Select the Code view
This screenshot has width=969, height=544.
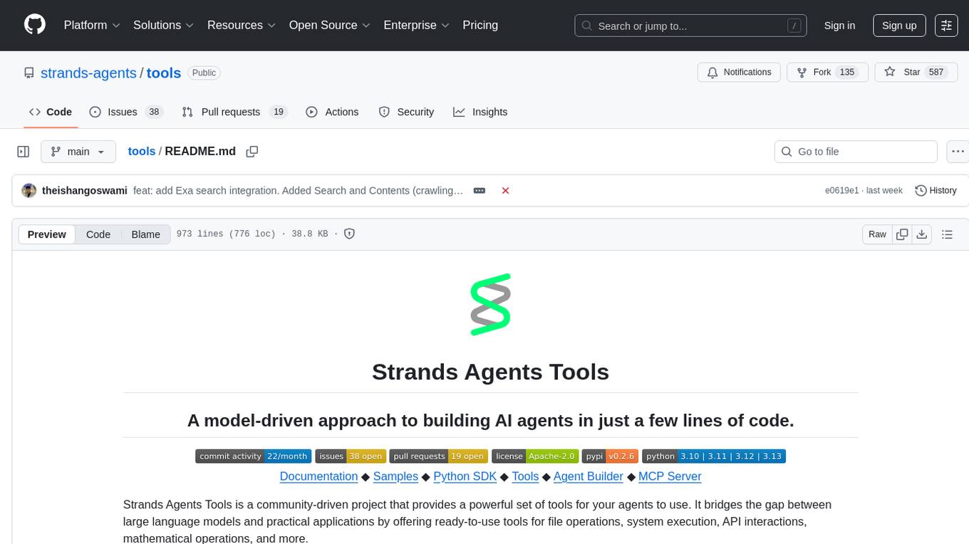98,234
